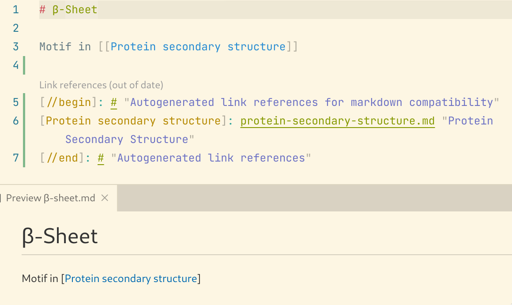The width and height of the screenshot is (512, 305).
Task: Close the Preview β-sheet.md tab
Action: click(x=105, y=198)
